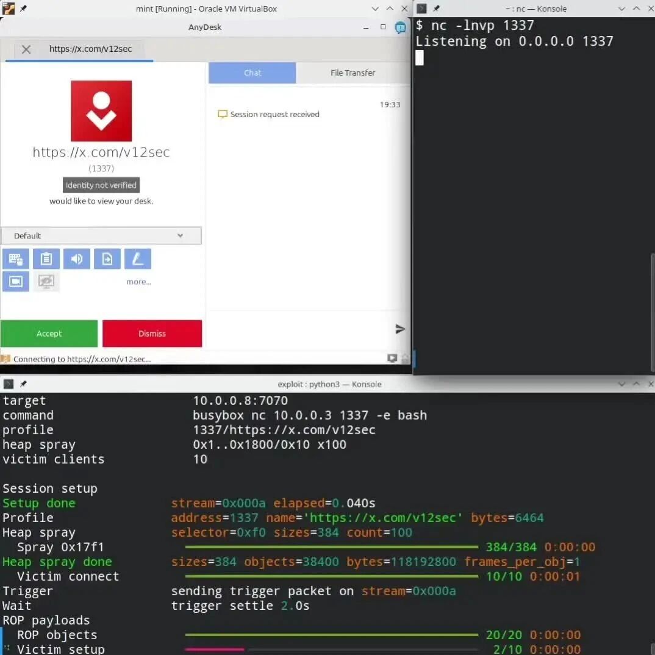Open the nc Konsole window menu icon
This screenshot has height=655, width=655.
click(x=421, y=9)
